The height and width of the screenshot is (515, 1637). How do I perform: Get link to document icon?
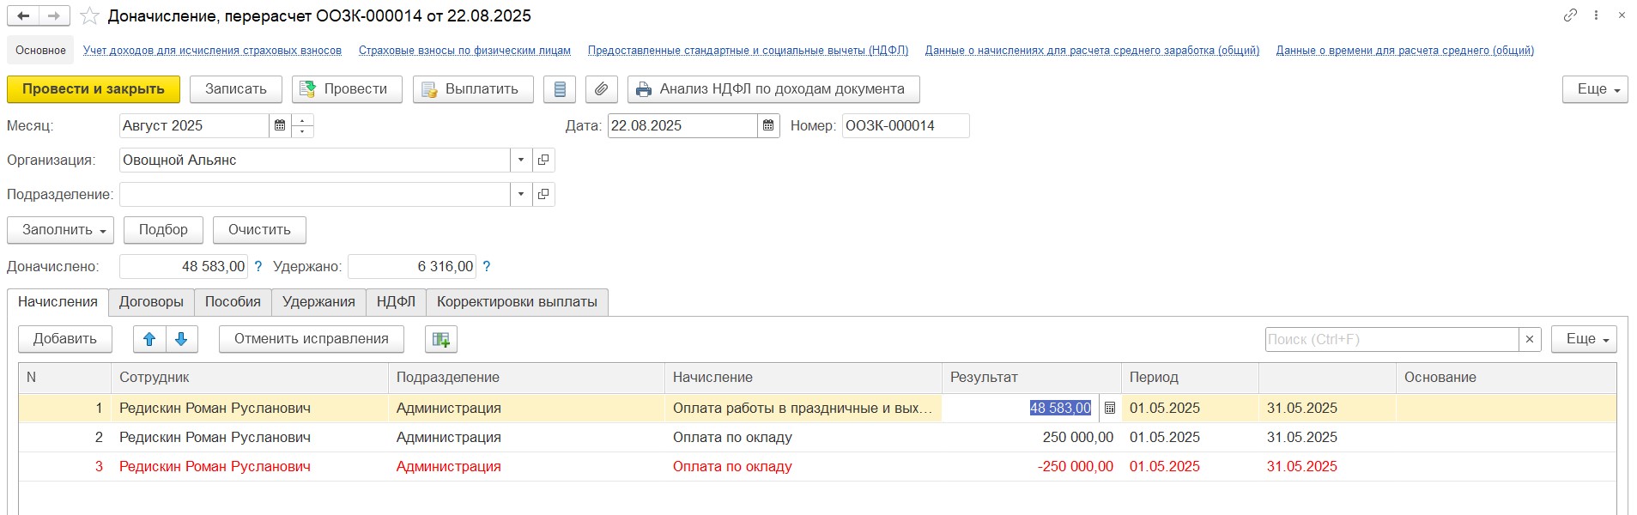pos(1570,15)
